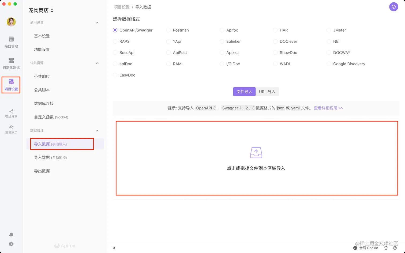Open the help icon at bottom right
This screenshot has width=405, height=253.
395,248
